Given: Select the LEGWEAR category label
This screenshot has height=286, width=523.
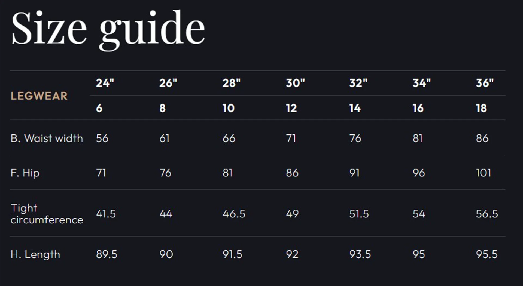Looking at the screenshot, I should point(39,96).
